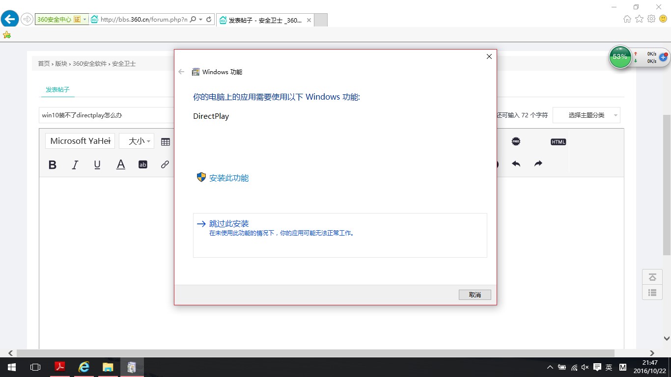
Task: Expand the address bar search dropdown arrow
Action: pos(200,20)
